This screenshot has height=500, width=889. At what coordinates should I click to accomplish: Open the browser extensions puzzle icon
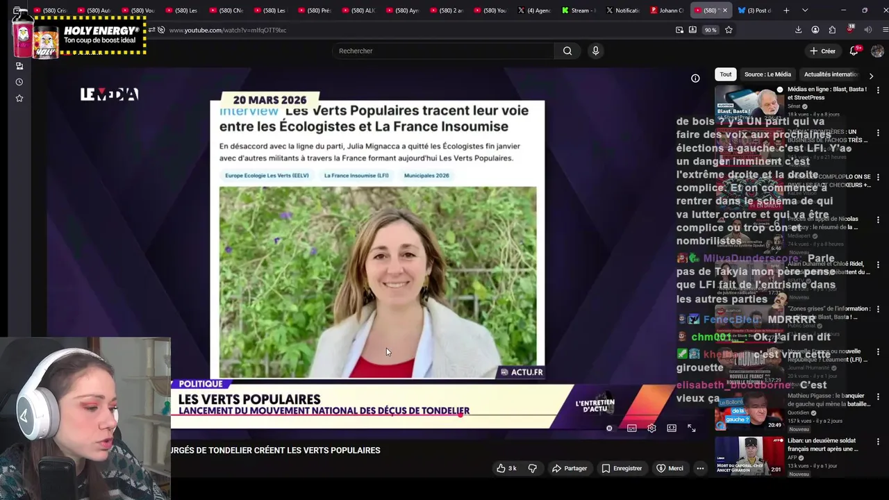click(x=832, y=30)
